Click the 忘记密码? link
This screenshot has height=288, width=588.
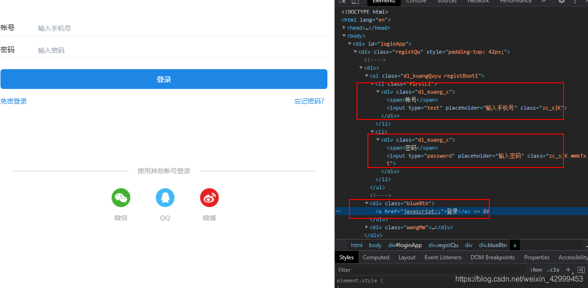[x=309, y=101]
